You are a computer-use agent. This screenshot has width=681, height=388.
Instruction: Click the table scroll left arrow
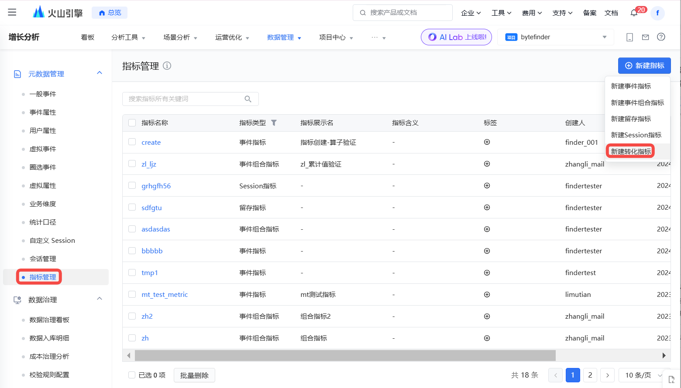[128, 356]
